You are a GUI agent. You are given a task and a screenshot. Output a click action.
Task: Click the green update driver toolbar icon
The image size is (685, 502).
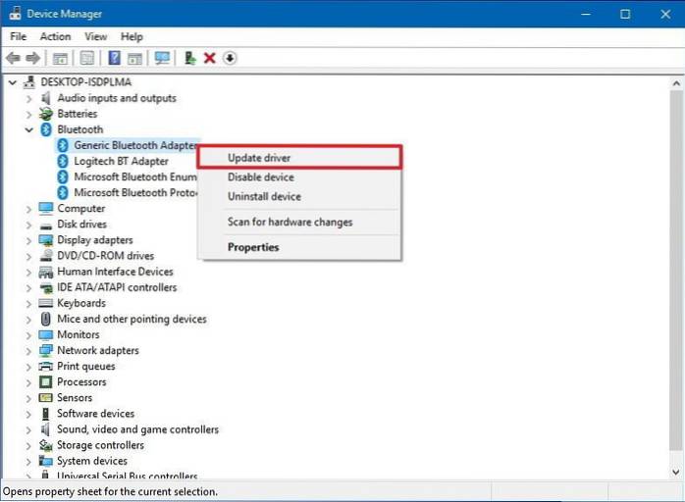[190, 59]
